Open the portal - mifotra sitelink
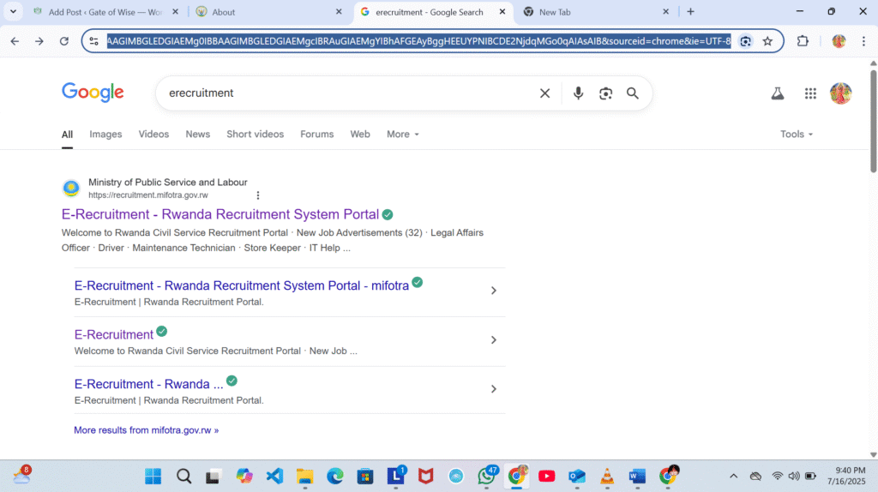 click(241, 285)
